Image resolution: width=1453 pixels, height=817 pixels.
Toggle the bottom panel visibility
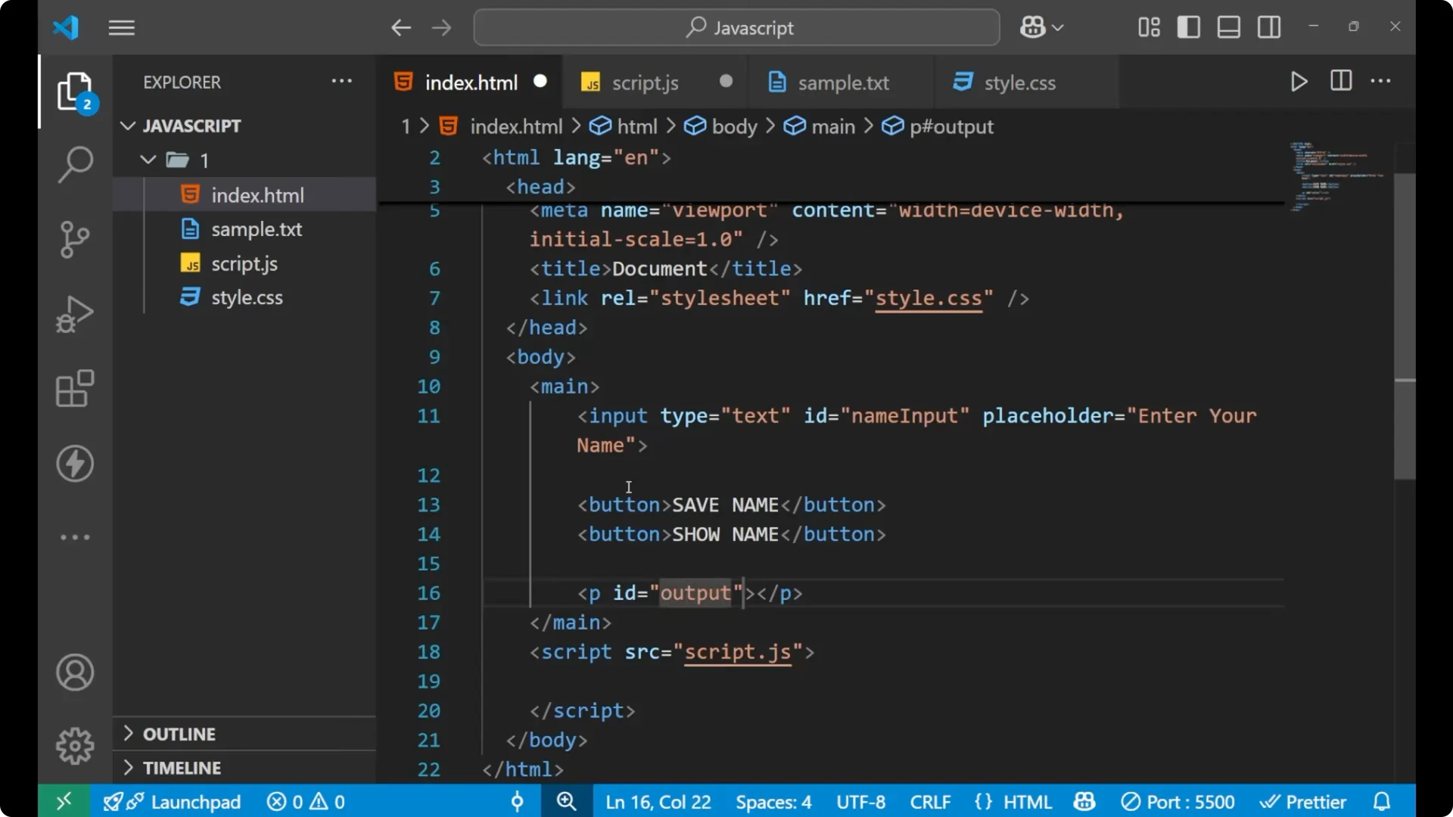(1228, 26)
